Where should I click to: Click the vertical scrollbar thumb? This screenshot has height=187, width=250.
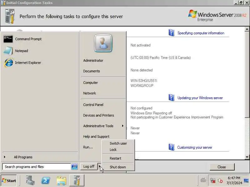click(247, 74)
